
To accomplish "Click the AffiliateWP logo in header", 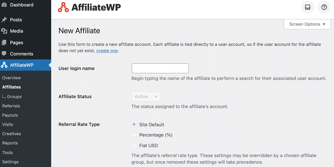I will pos(89,7).
